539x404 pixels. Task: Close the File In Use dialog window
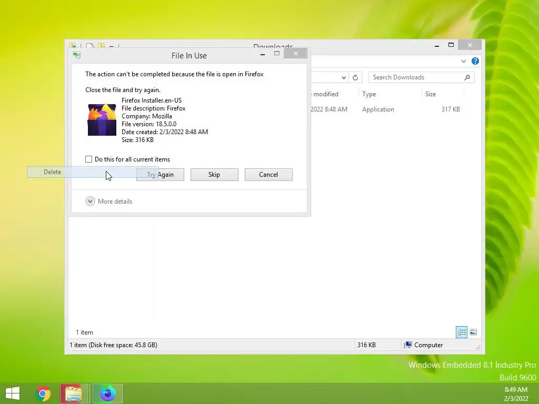[x=296, y=54]
